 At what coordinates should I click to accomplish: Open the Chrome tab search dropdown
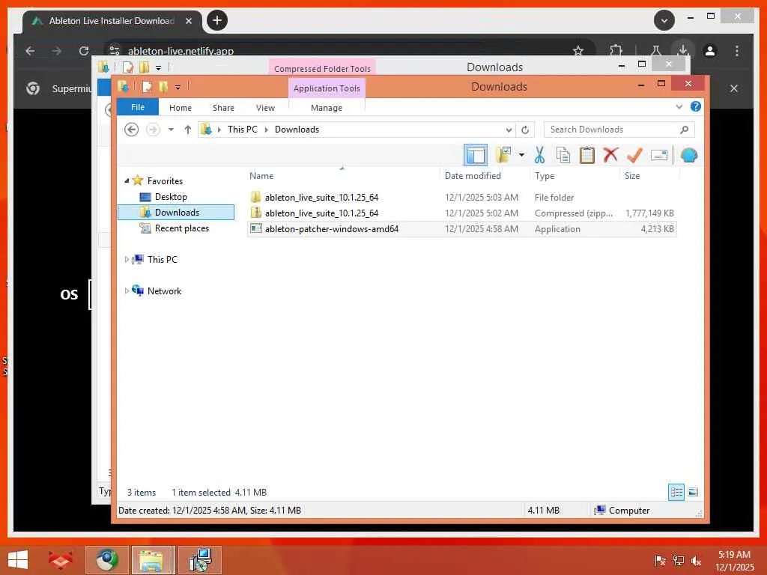pyautogui.click(x=664, y=20)
